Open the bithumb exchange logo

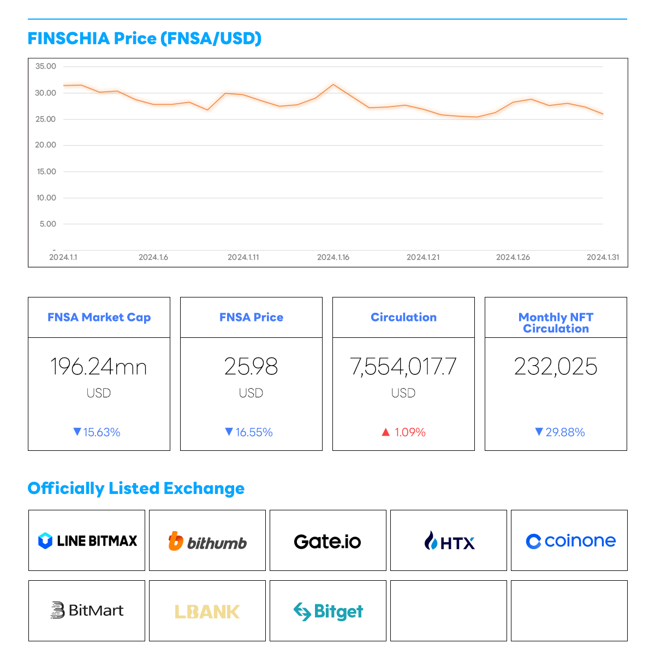point(207,541)
